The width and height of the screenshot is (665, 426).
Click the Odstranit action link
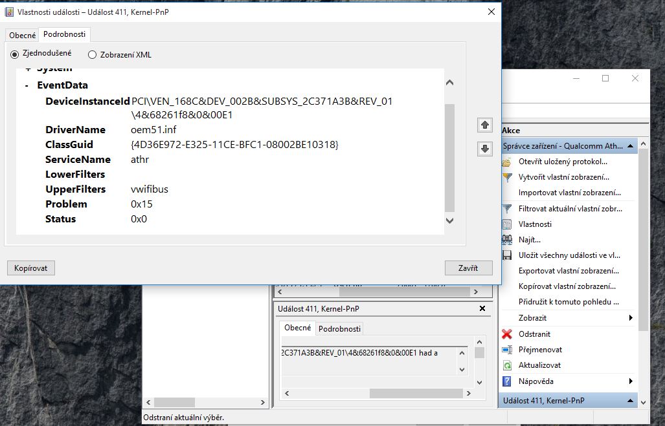534,334
